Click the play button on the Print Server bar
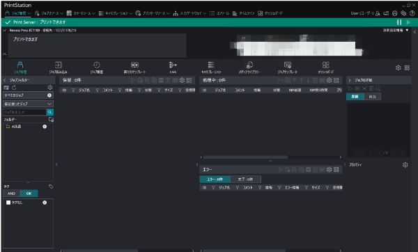This screenshot has width=418, height=252. [x=408, y=22]
